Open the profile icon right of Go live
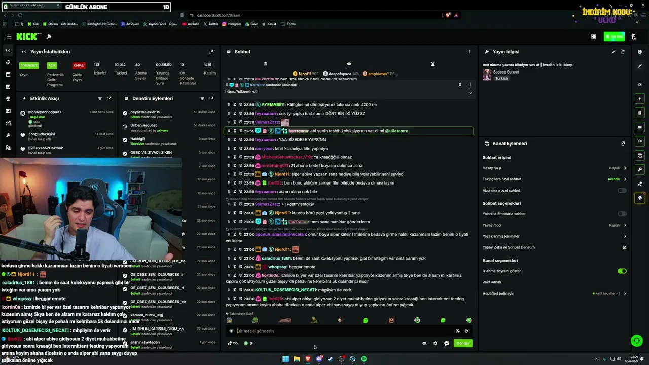This screenshot has width=649, height=365. 633,36
